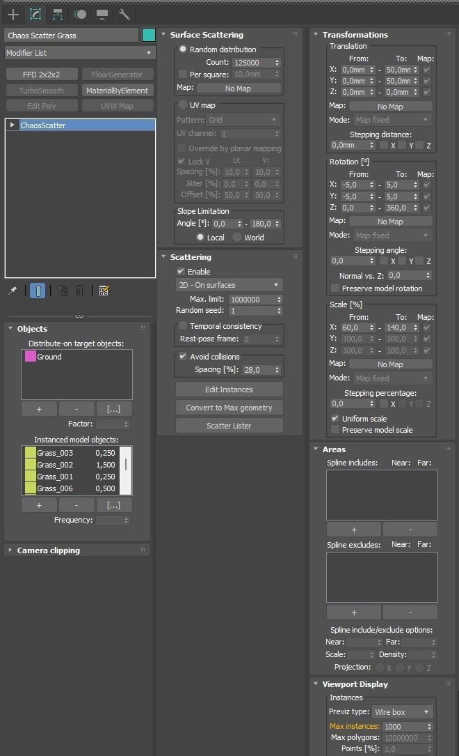
Task: Toggle the Uniform scale checkbox
Action: [x=335, y=419]
